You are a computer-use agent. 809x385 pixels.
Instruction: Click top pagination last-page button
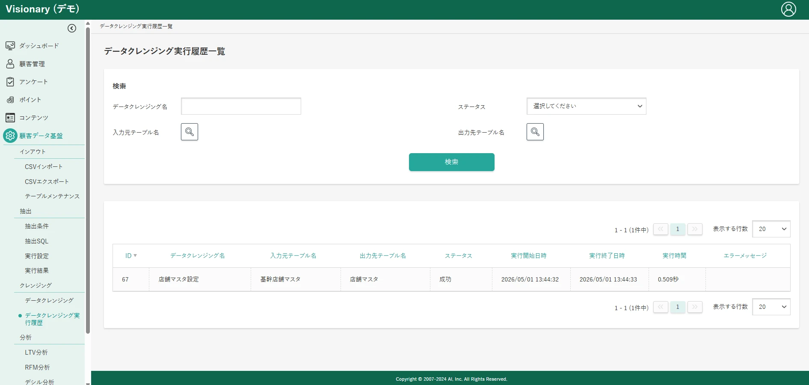[x=695, y=229]
